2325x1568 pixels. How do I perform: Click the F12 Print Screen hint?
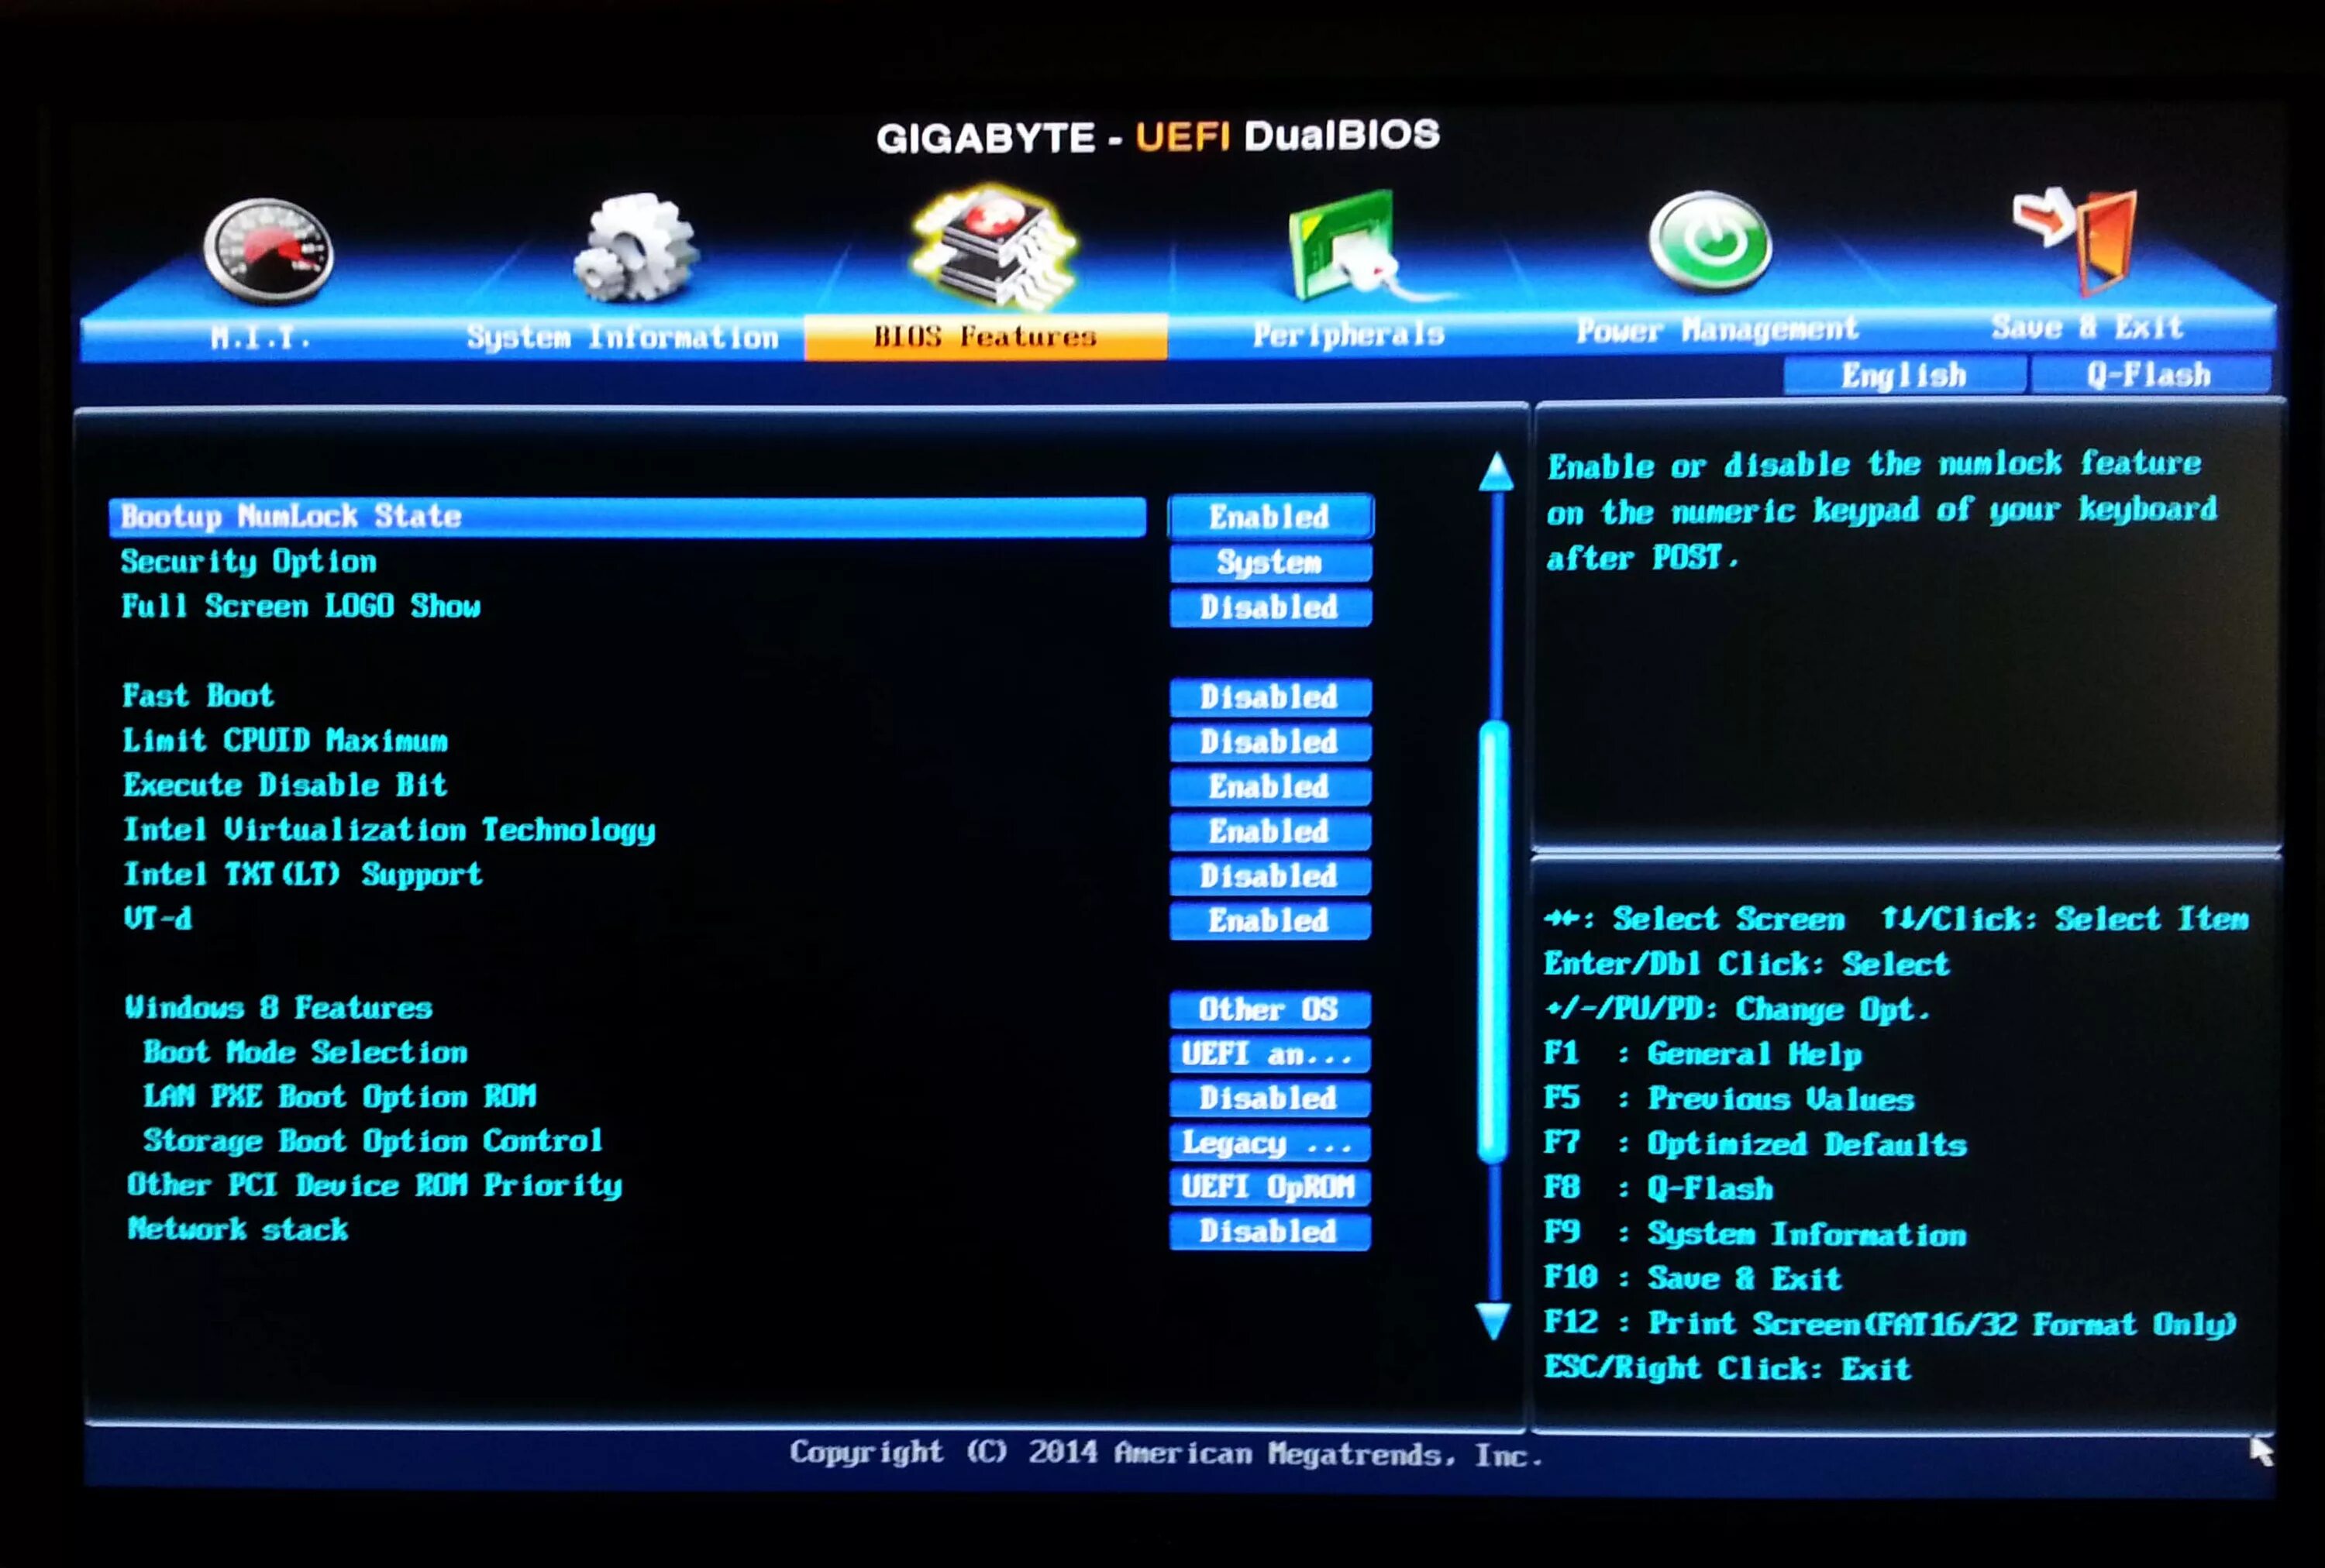pyautogui.click(x=1889, y=1324)
